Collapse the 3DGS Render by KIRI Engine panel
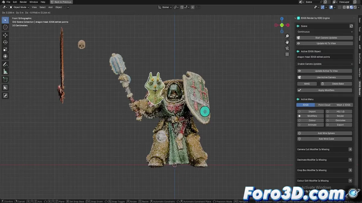Screen dimensions: 362x203 tap(296, 18)
